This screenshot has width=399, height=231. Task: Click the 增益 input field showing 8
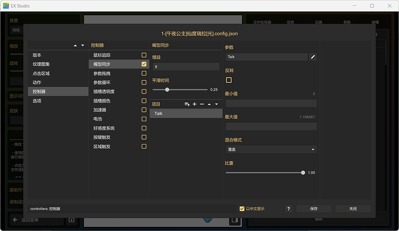point(186,67)
